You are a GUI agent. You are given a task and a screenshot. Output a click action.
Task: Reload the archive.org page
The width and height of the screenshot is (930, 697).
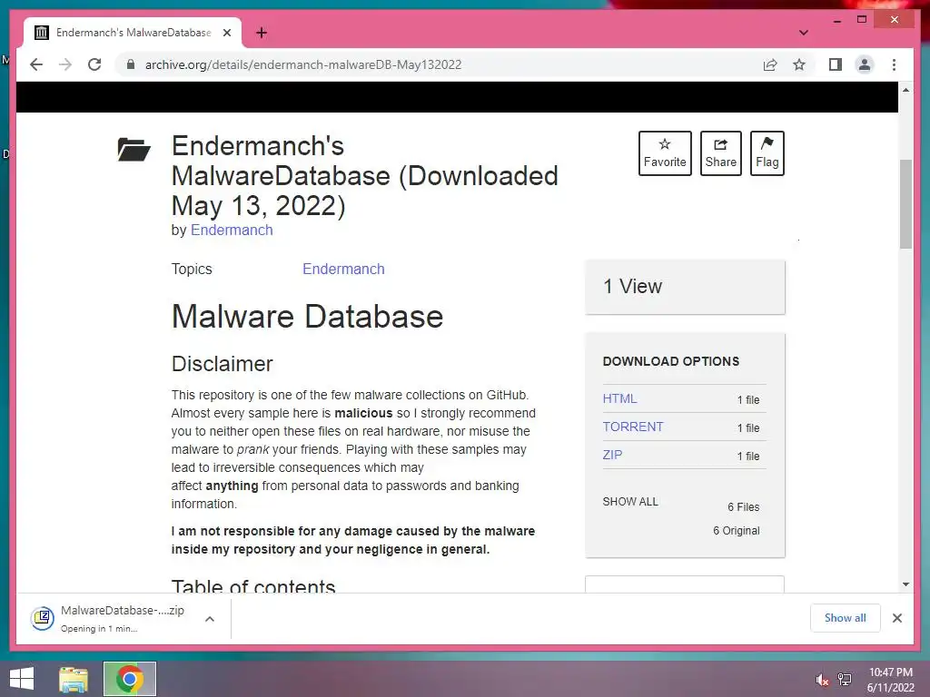tap(94, 64)
